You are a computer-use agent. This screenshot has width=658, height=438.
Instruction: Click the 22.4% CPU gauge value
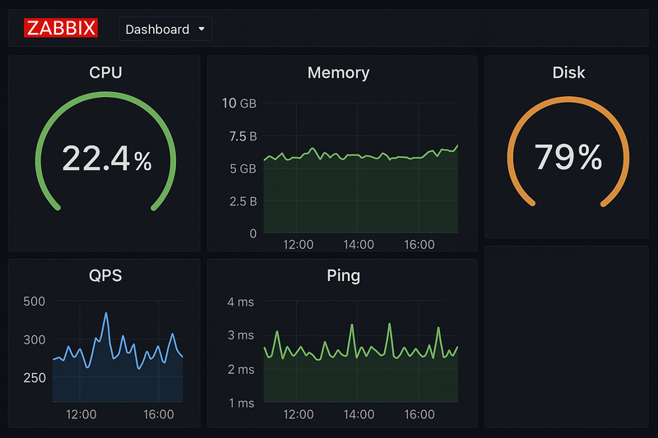(x=106, y=159)
